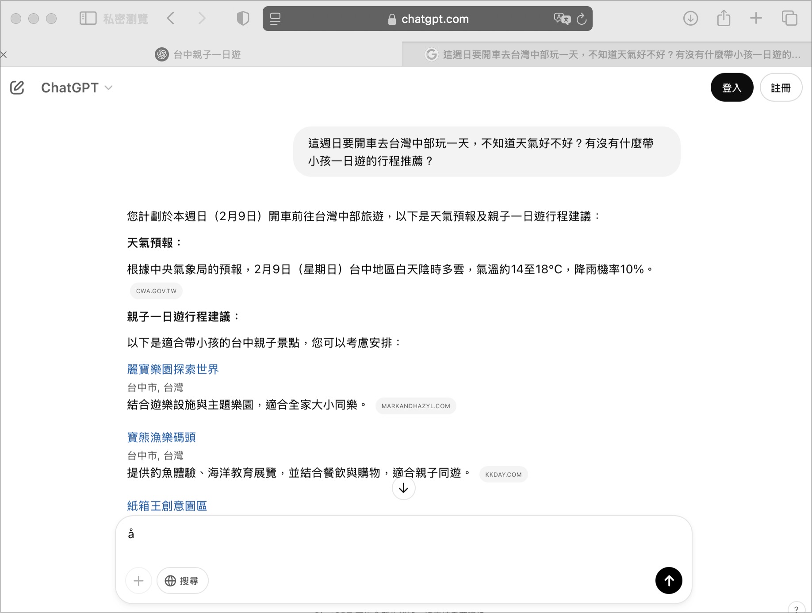Open a new tab with plus icon
This screenshot has width=812, height=613.
coord(756,19)
